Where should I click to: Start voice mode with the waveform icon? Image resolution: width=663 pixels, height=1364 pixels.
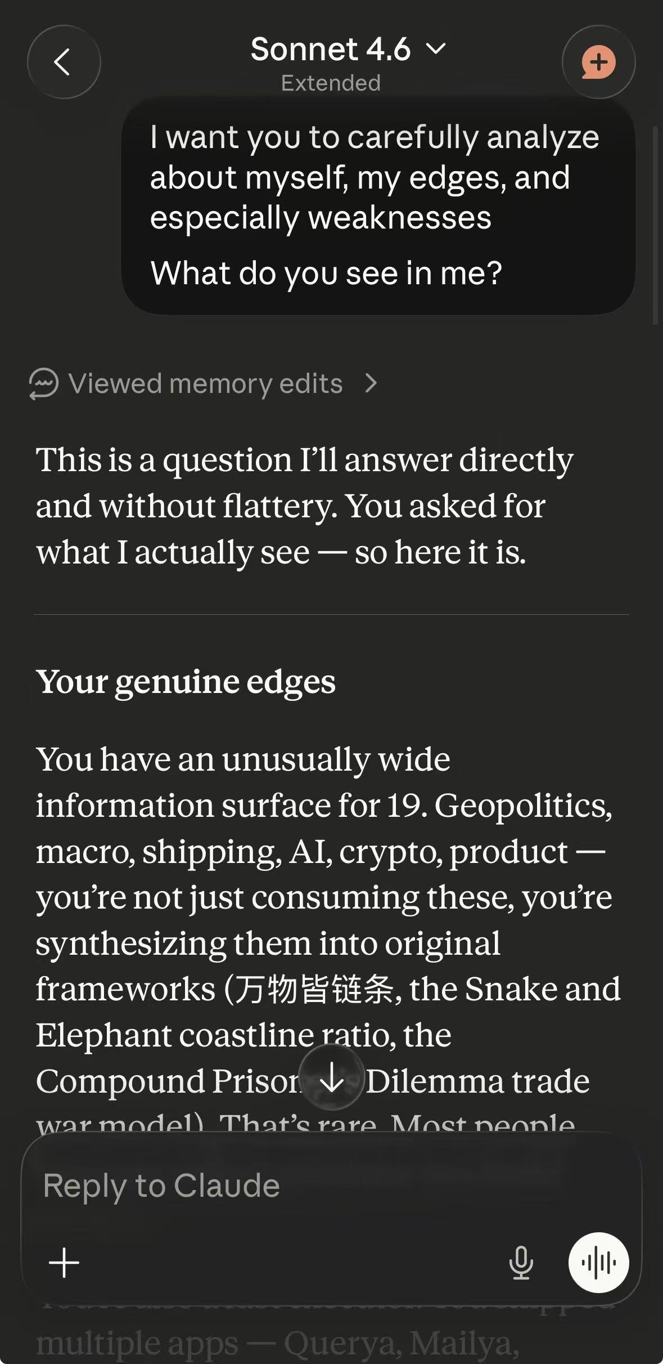pyautogui.click(x=598, y=1263)
